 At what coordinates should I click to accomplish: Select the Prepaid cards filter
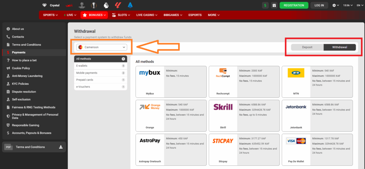(101, 80)
